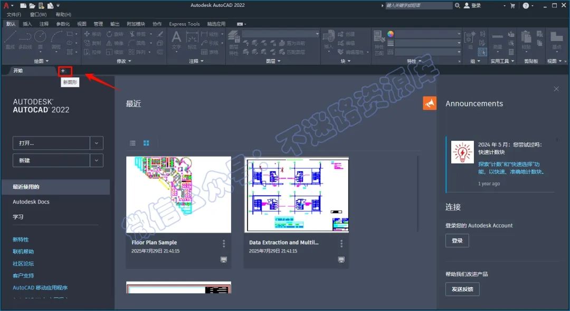Select the Rotate (旋转) tool
The image size is (570, 311).
click(x=115, y=34)
